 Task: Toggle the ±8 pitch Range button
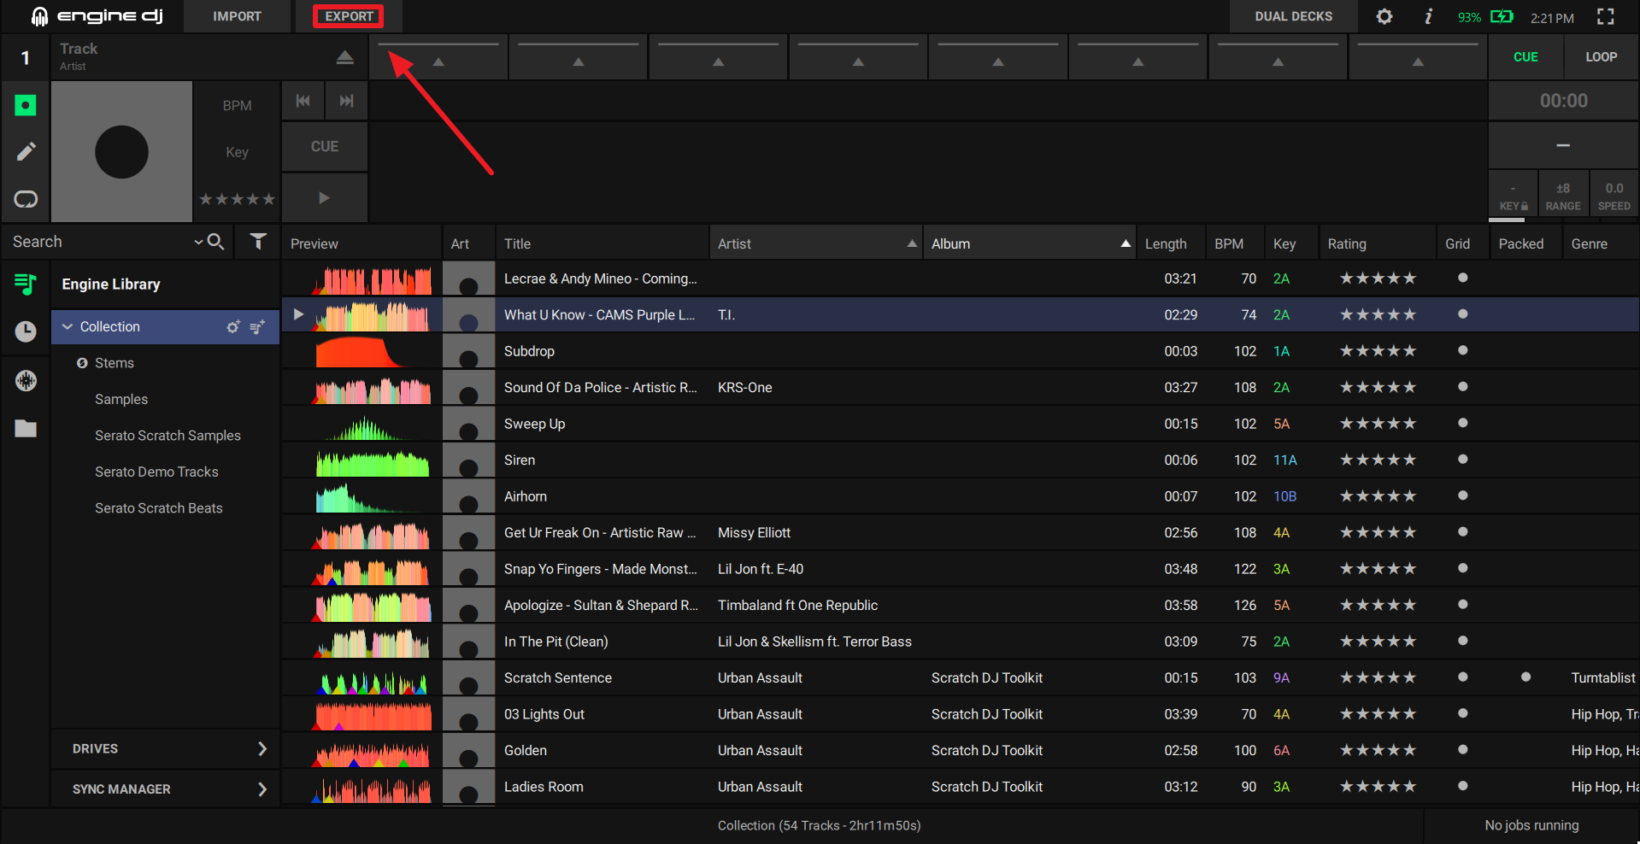click(x=1563, y=195)
